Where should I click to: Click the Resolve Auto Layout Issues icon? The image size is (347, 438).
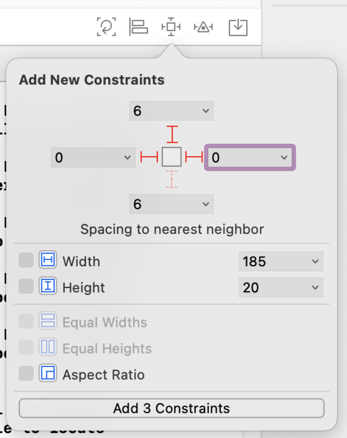click(204, 27)
